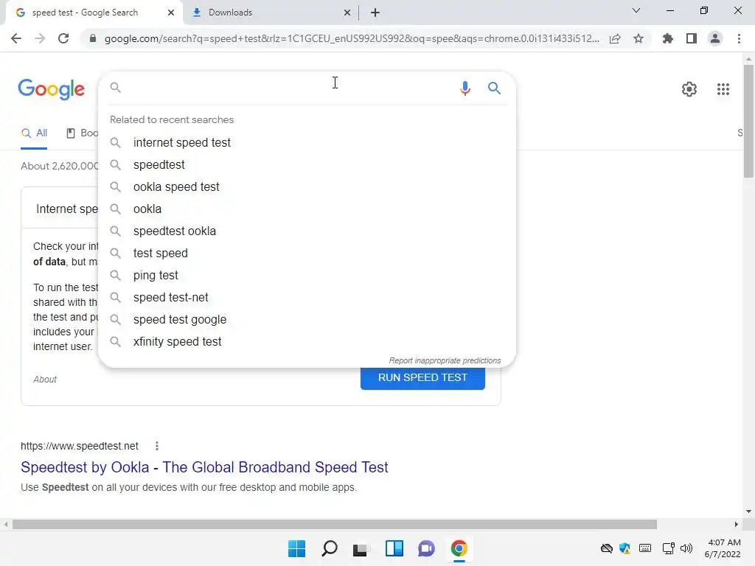755x566 pixels.
Task: Click the browser forward arrow
Action: [x=40, y=38]
